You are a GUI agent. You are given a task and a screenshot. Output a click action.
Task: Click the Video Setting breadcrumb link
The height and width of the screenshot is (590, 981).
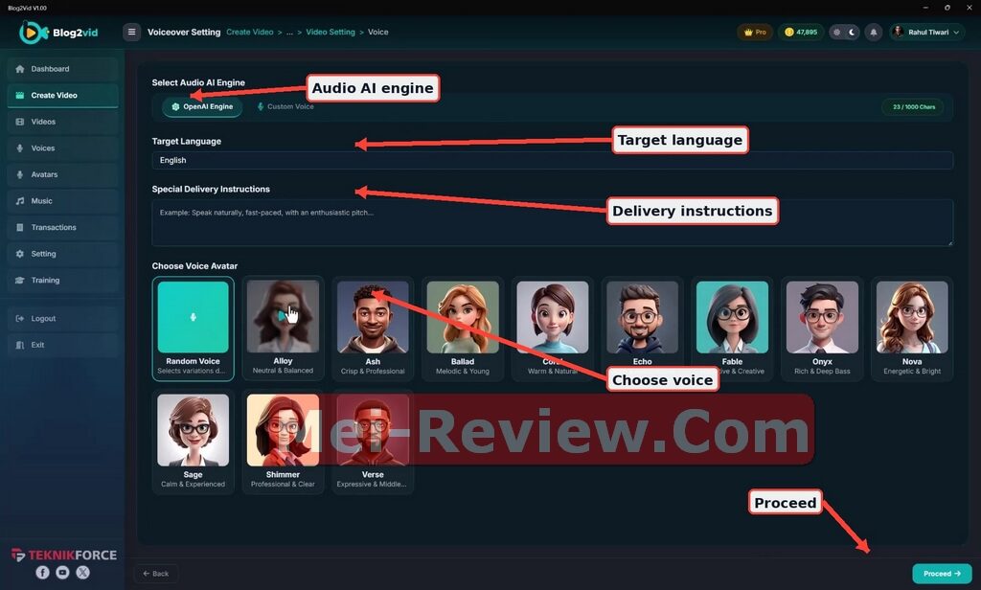pos(331,32)
